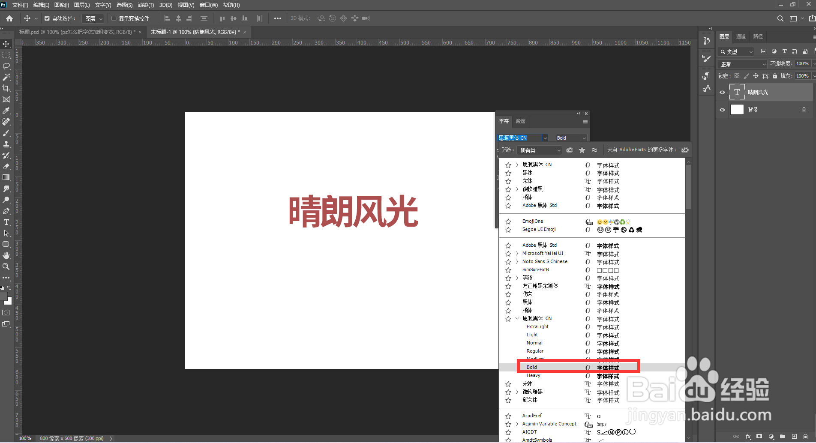816x443 pixels.
Task: Select the Brush tool
Action: tap(6, 133)
